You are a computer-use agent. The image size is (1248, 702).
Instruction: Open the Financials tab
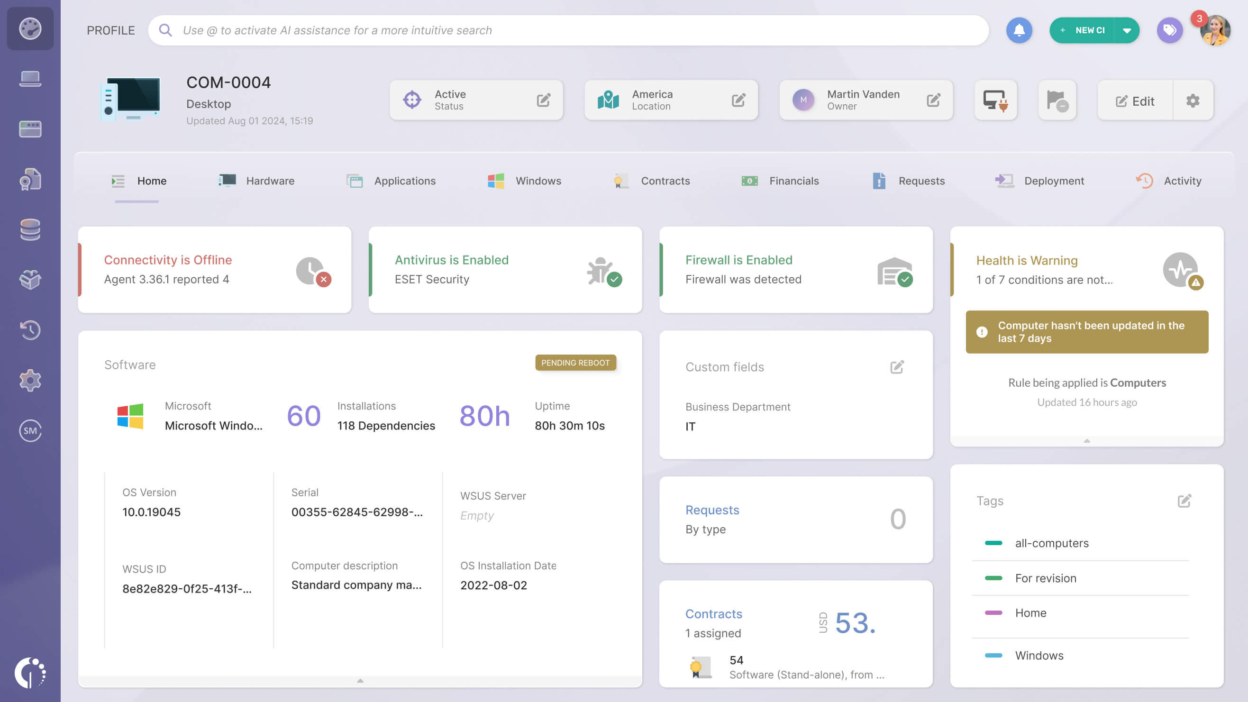tap(793, 181)
